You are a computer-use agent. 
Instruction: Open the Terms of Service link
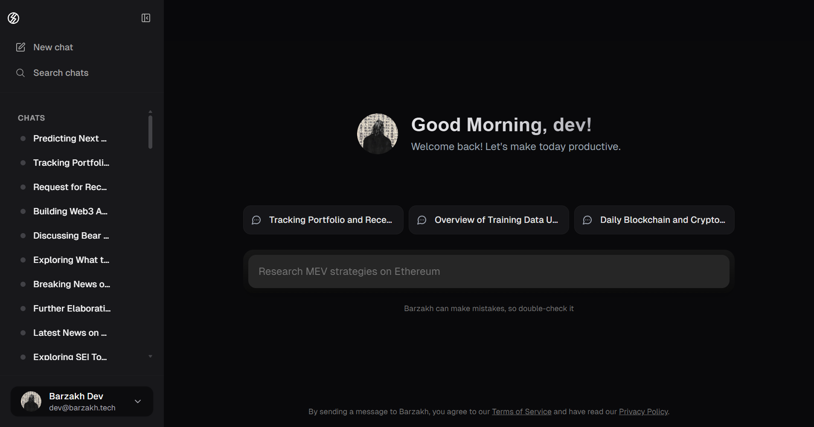click(521, 412)
